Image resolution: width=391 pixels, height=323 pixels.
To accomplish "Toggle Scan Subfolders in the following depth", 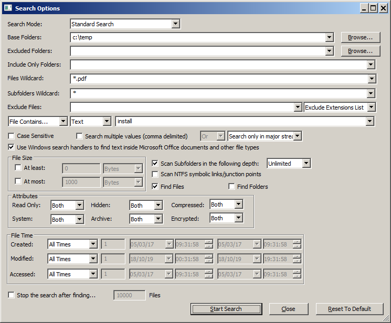I will click(155, 164).
